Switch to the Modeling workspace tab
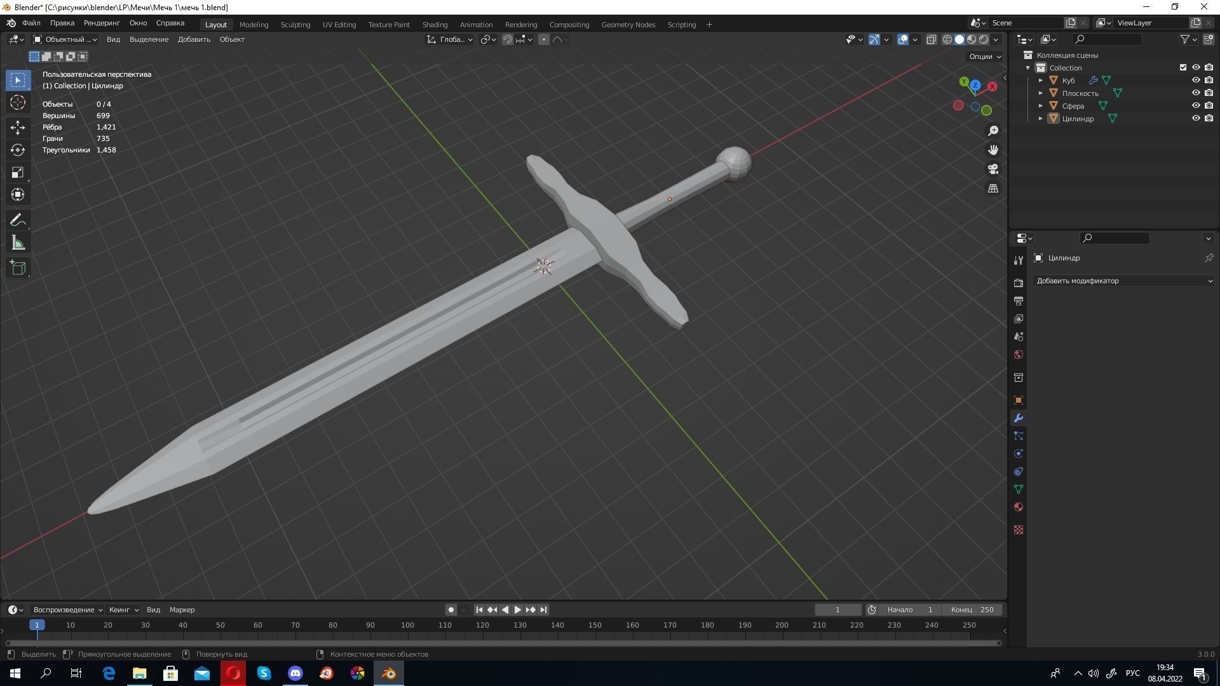1220x686 pixels. pyautogui.click(x=254, y=24)
